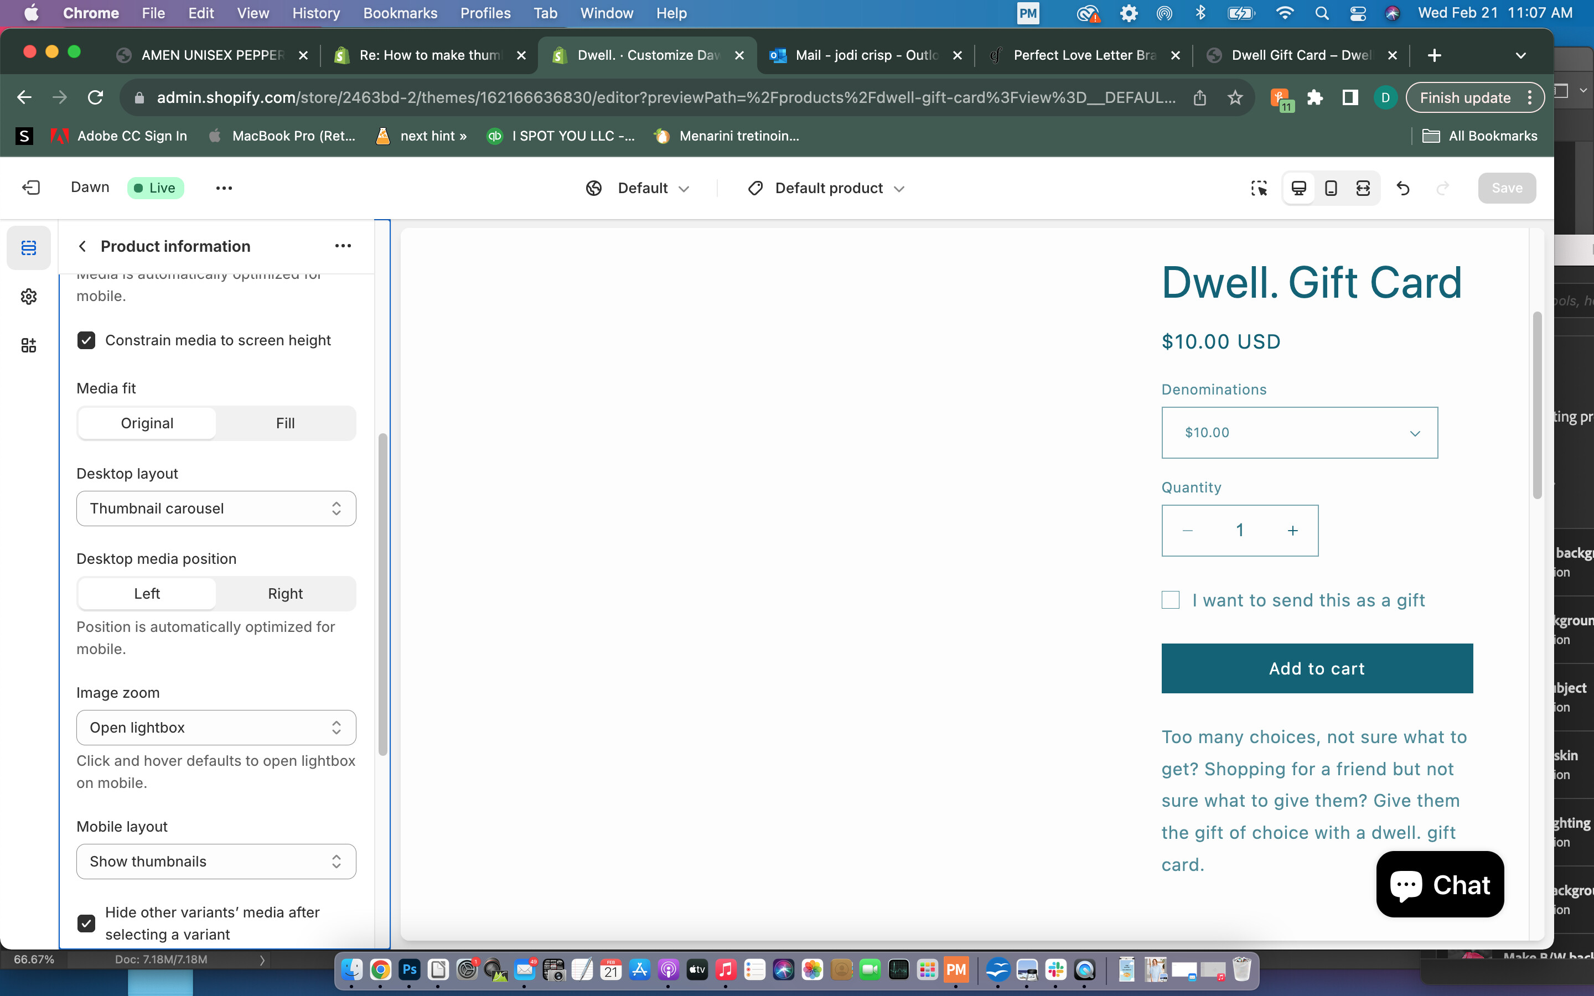The width and height of the screenshot is (1594, 996).
Task: Toggle the inspector selection tool icon
Action: (1259, 188)
